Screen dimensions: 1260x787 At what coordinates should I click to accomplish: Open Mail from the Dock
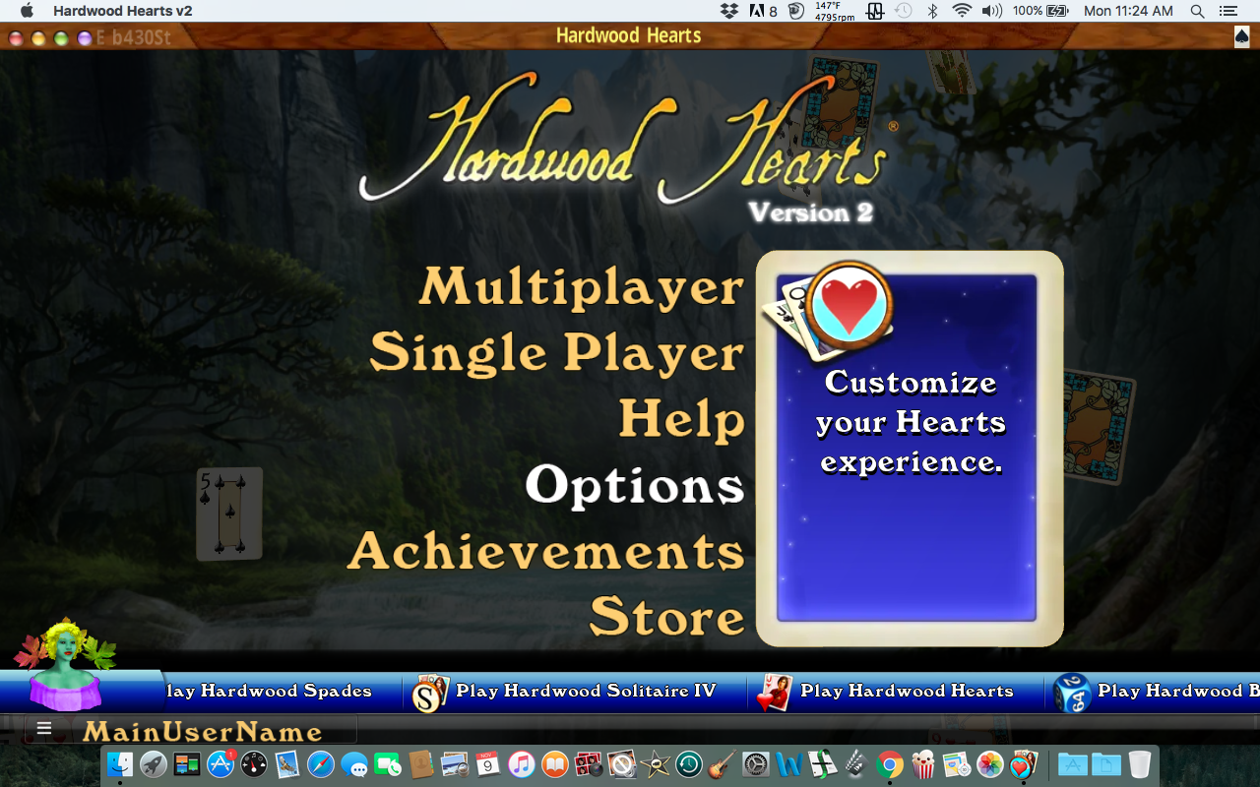(x=287, y=764)
